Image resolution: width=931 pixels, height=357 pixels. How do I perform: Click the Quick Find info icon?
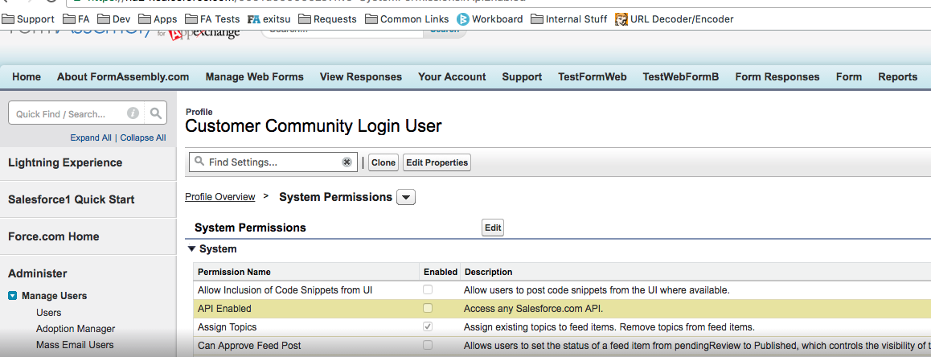(133, 113)
